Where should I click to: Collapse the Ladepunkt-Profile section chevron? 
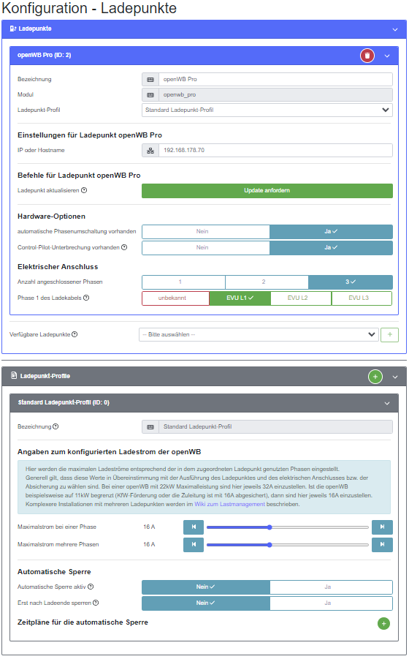pos(394,377)
